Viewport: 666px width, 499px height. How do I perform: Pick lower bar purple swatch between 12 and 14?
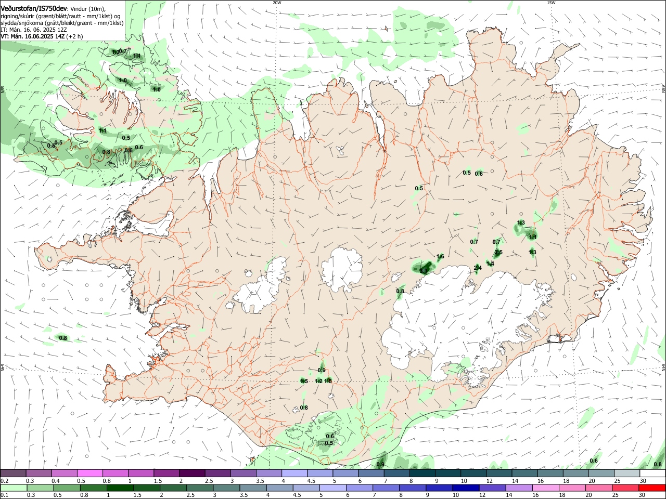(493, 488)
